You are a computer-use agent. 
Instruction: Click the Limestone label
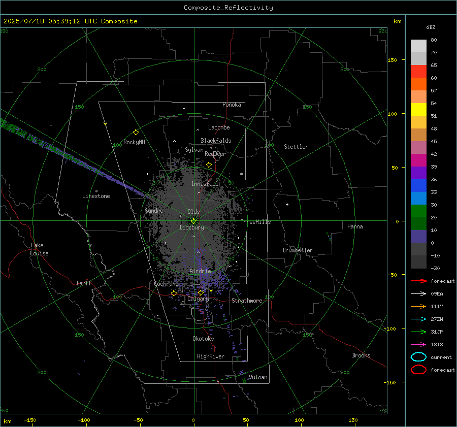96,196
